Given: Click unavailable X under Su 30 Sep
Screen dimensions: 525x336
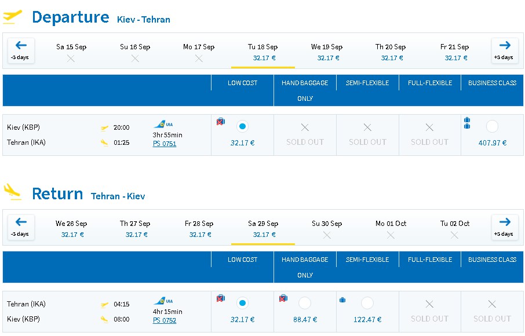Looking at the screenshot, I should tap(327, 235).
